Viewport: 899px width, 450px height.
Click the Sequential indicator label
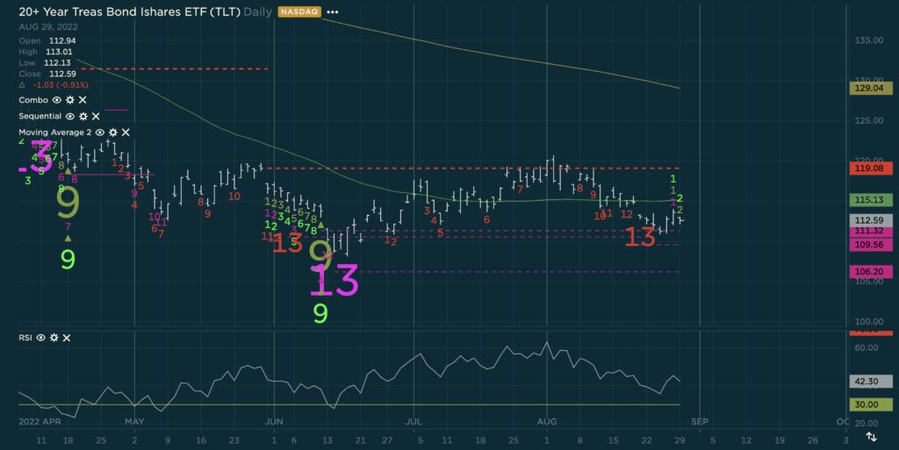[x=40, y=116]
